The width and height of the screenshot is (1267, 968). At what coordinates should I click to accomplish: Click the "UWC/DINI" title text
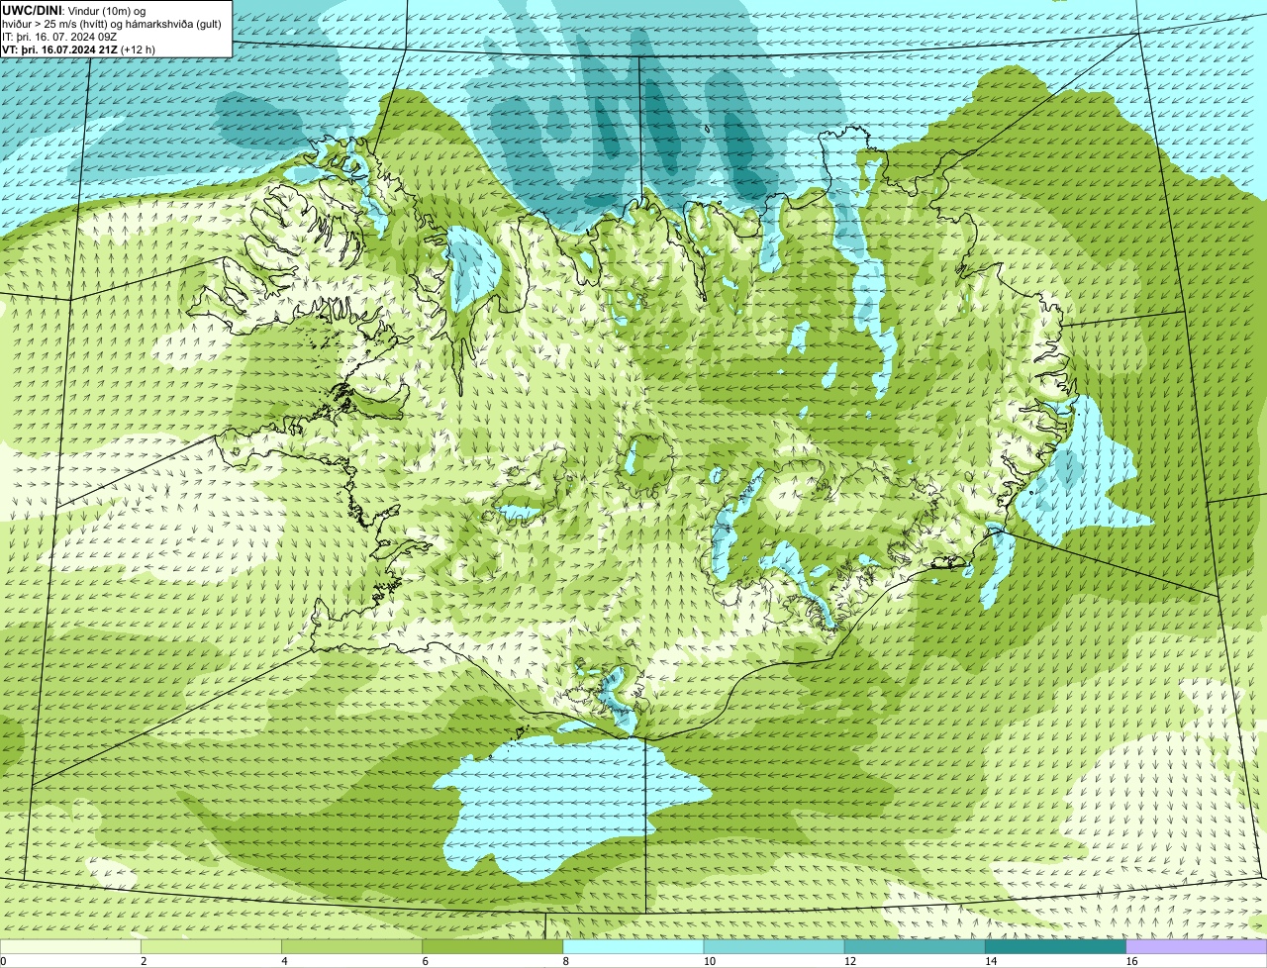pos(33,11)
